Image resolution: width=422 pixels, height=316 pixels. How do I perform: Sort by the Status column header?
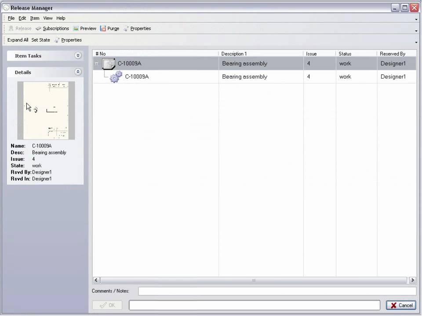(x=357, y=54)
